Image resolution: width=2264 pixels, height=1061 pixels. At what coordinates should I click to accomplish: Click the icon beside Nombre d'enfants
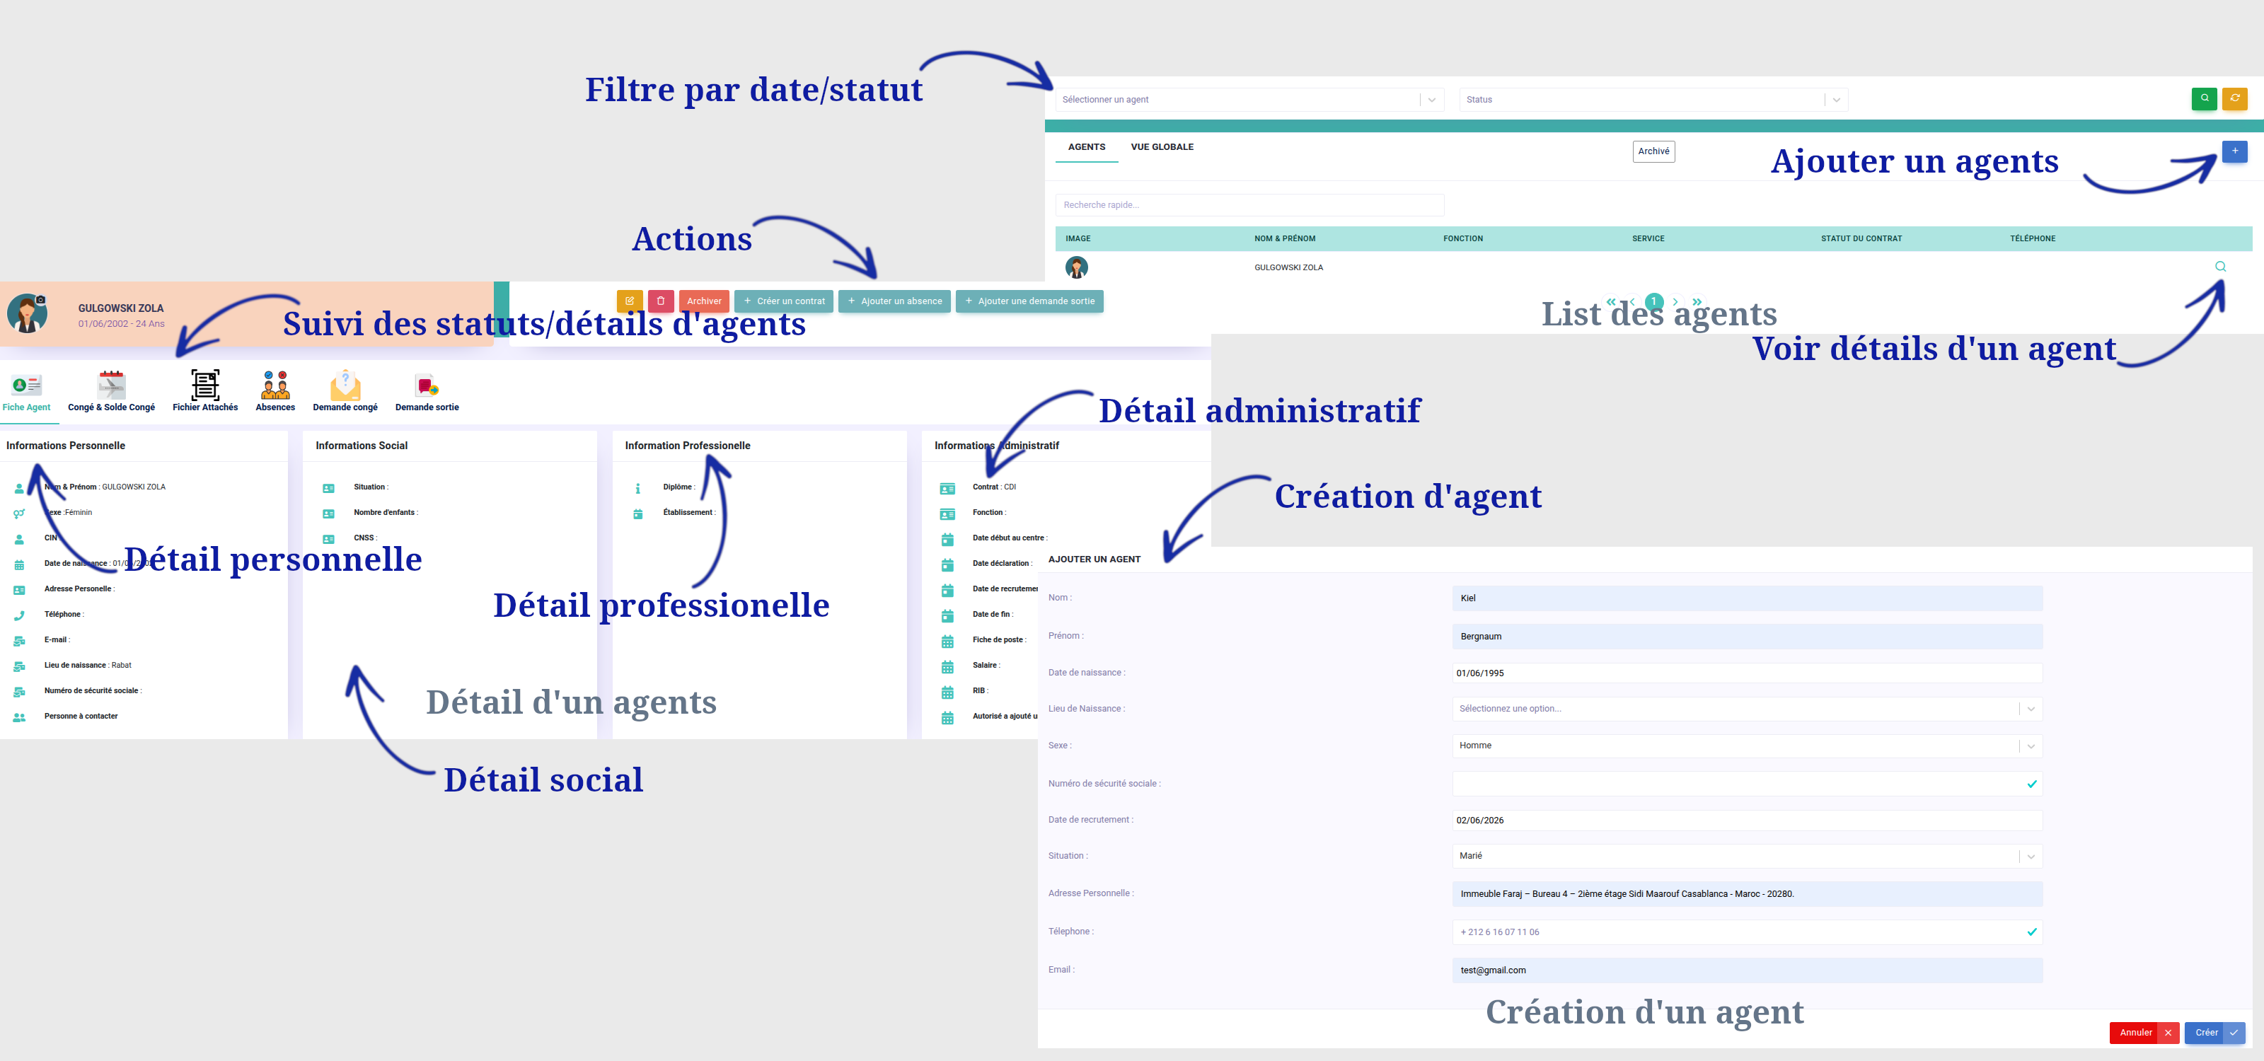tap(329, 514)
